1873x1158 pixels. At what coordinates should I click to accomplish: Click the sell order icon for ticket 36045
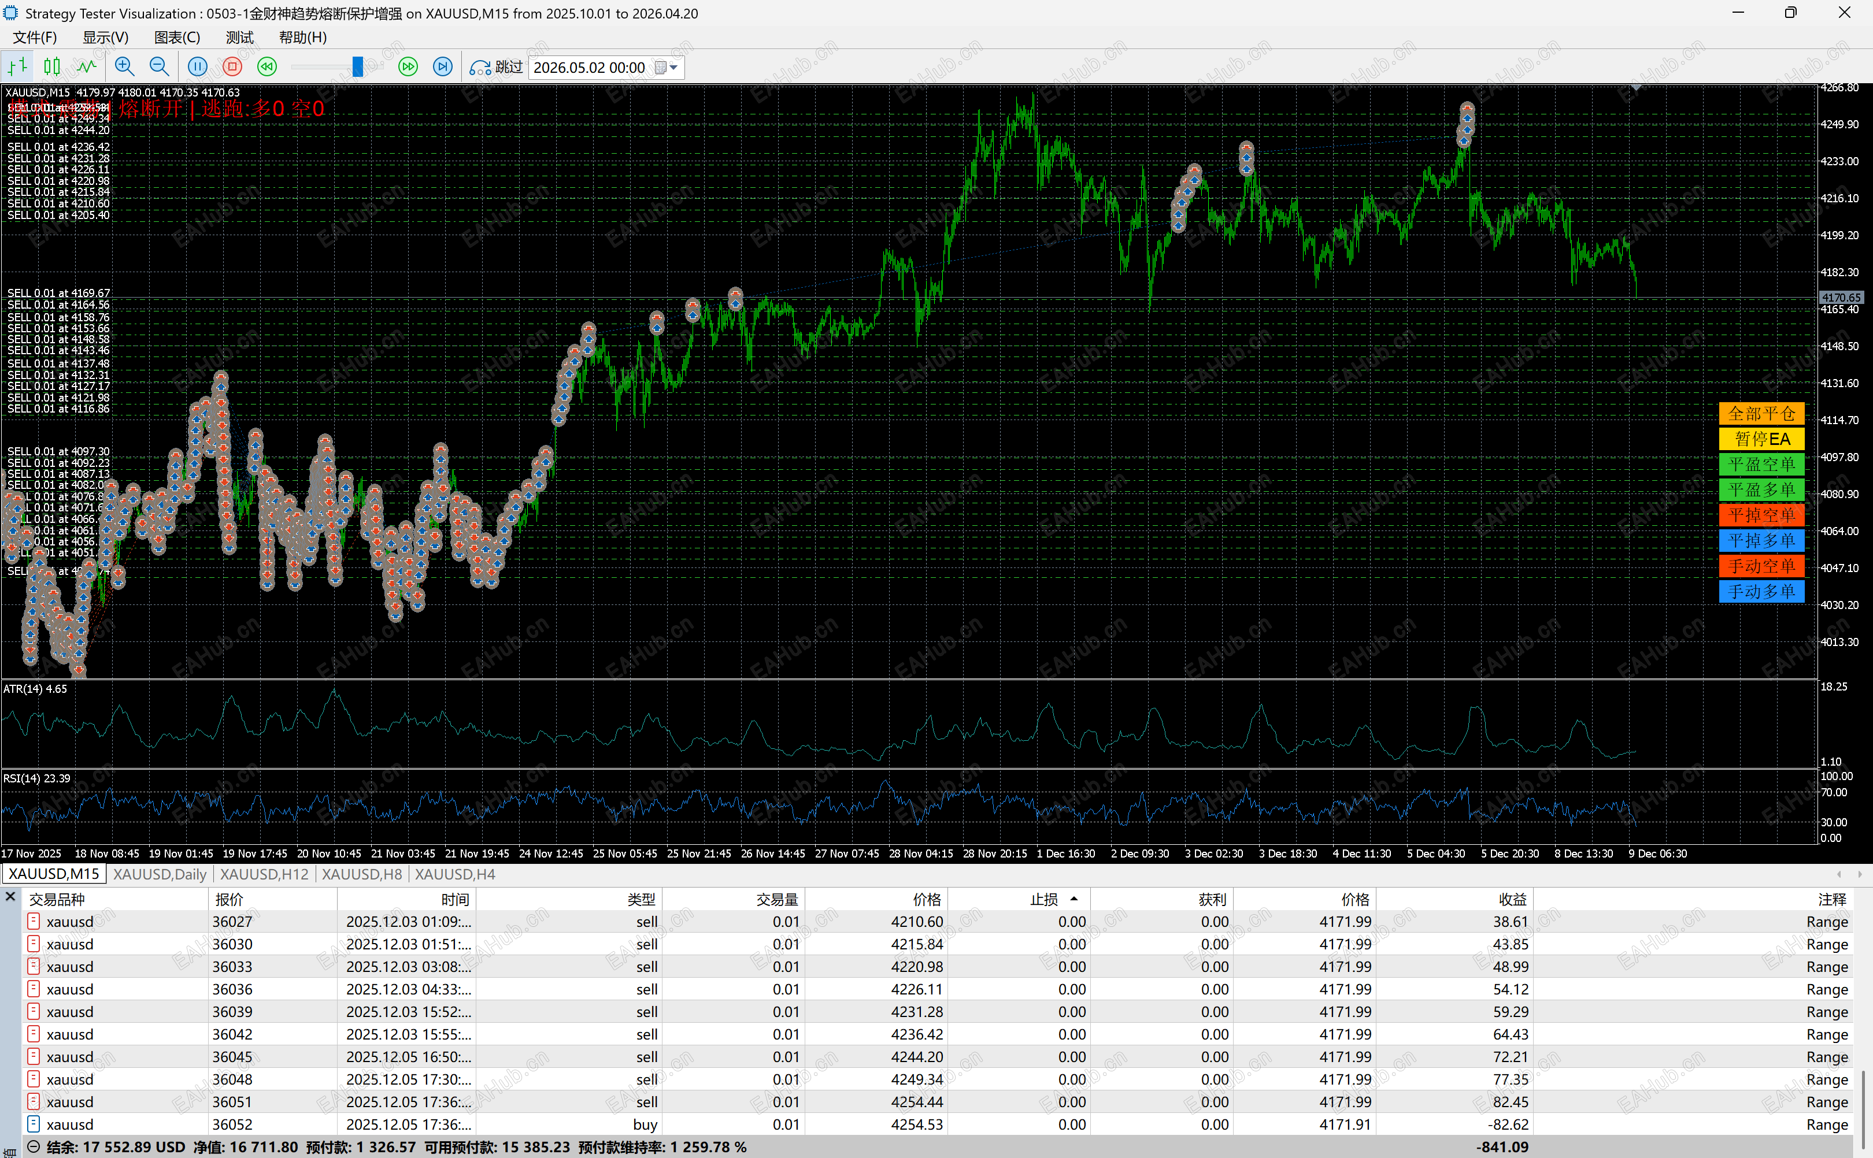tap(34, 1057)
